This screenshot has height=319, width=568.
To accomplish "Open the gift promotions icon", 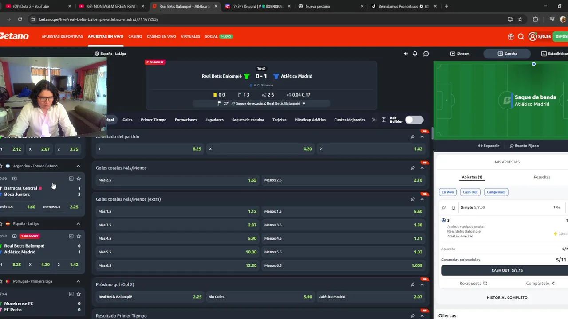I will (x=511, y=37).
